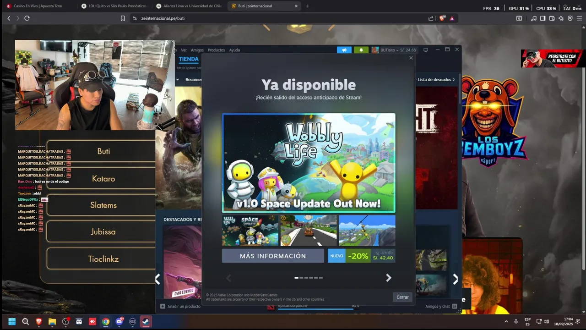Switch Steam to Big Picture mode icon

click(425, 50)
